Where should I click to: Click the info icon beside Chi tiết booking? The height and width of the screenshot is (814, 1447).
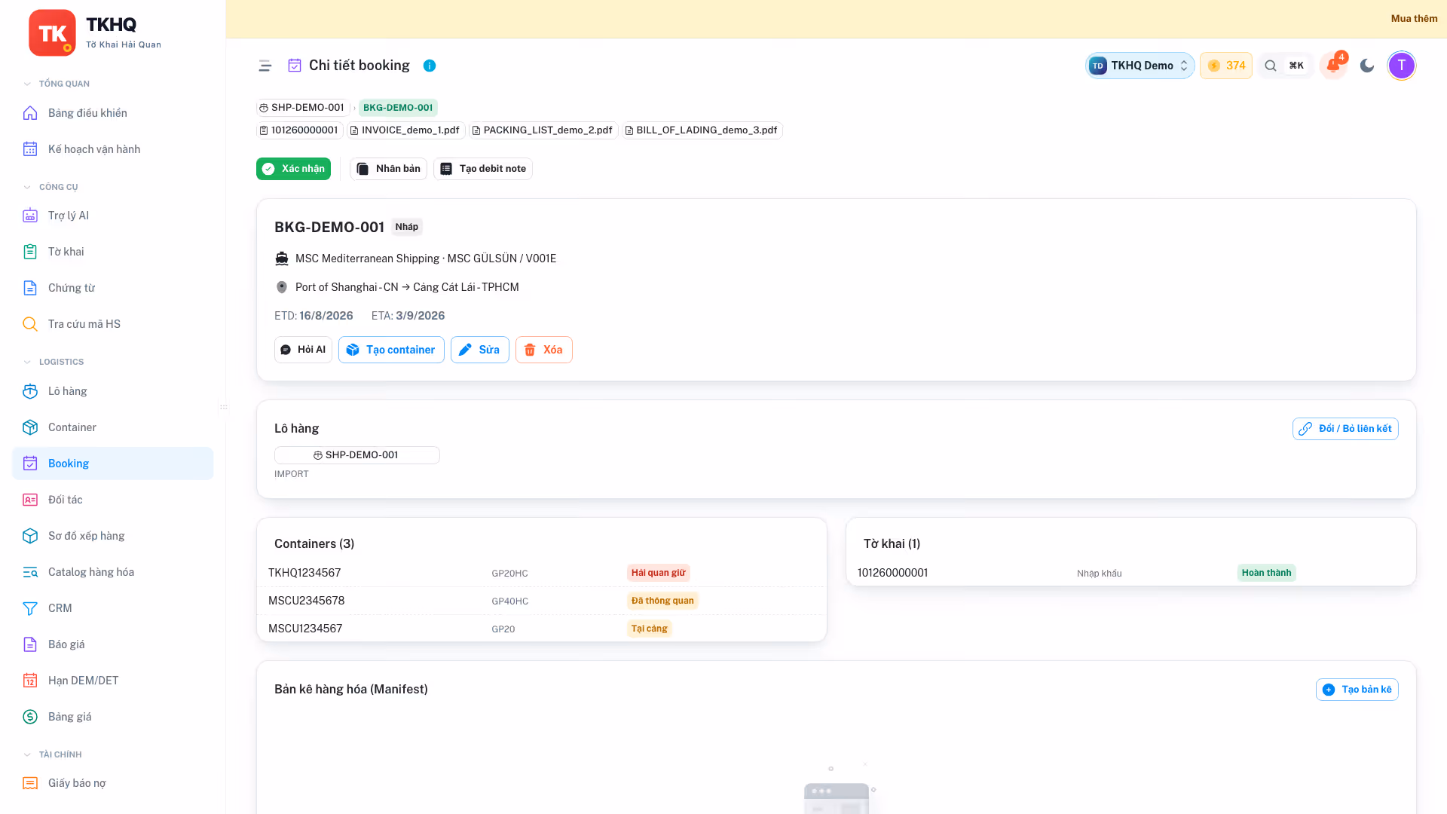[x=430, y=66]
